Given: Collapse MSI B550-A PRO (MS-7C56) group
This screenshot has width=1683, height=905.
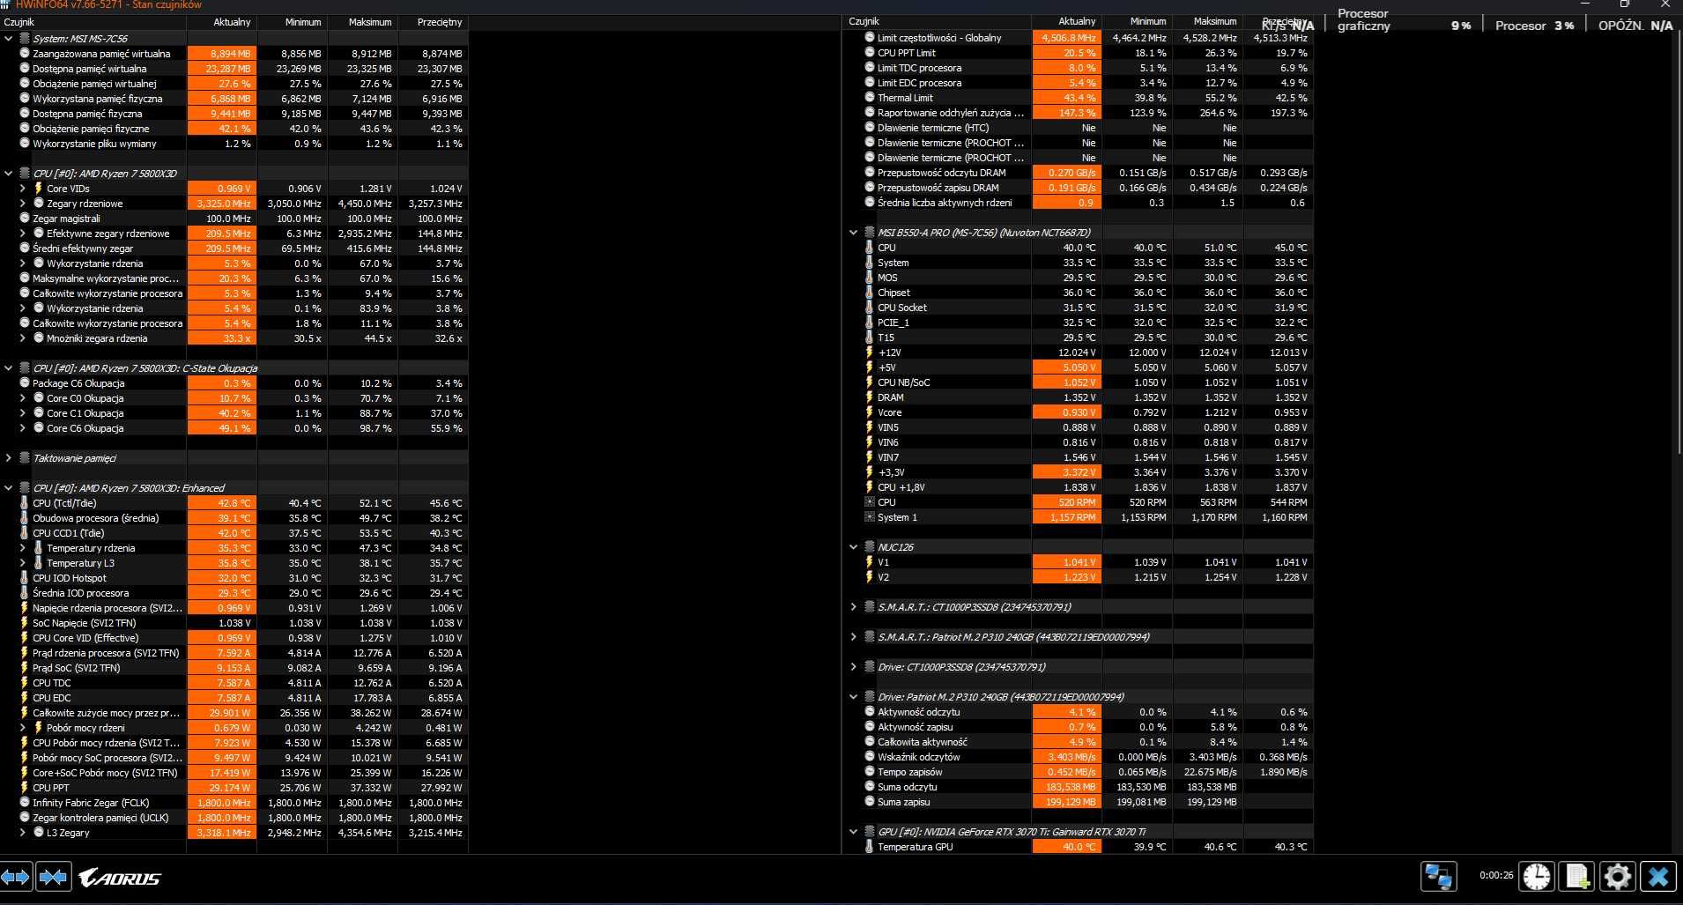Looking at the screenshot, I should point(853,233).
